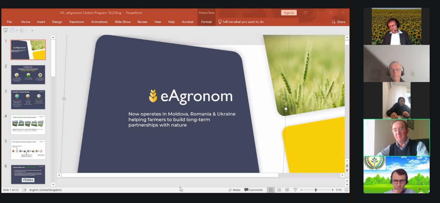Expand the Customize Quick Access Toolbar dropdown

pyautogui.click(x=32, y=30)
